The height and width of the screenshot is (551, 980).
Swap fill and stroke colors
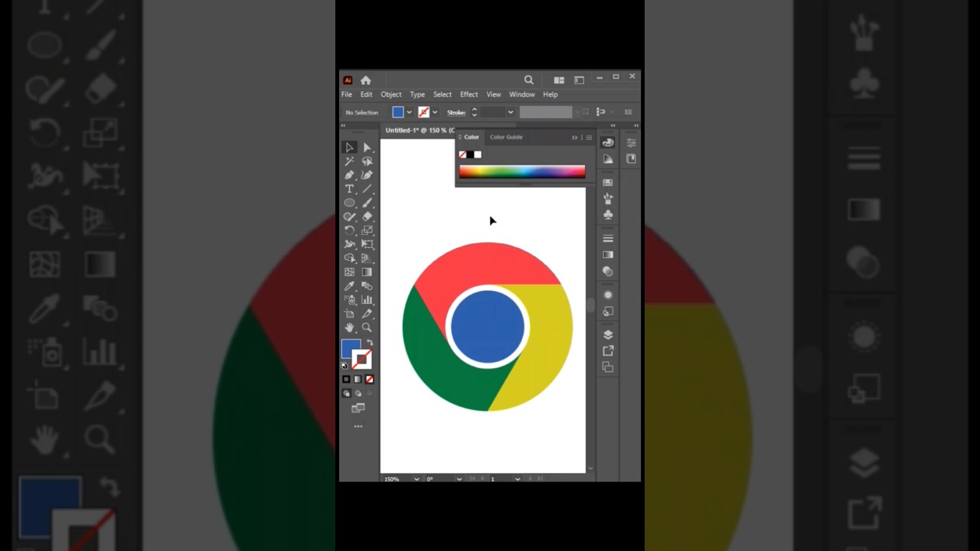pos(369,343)
